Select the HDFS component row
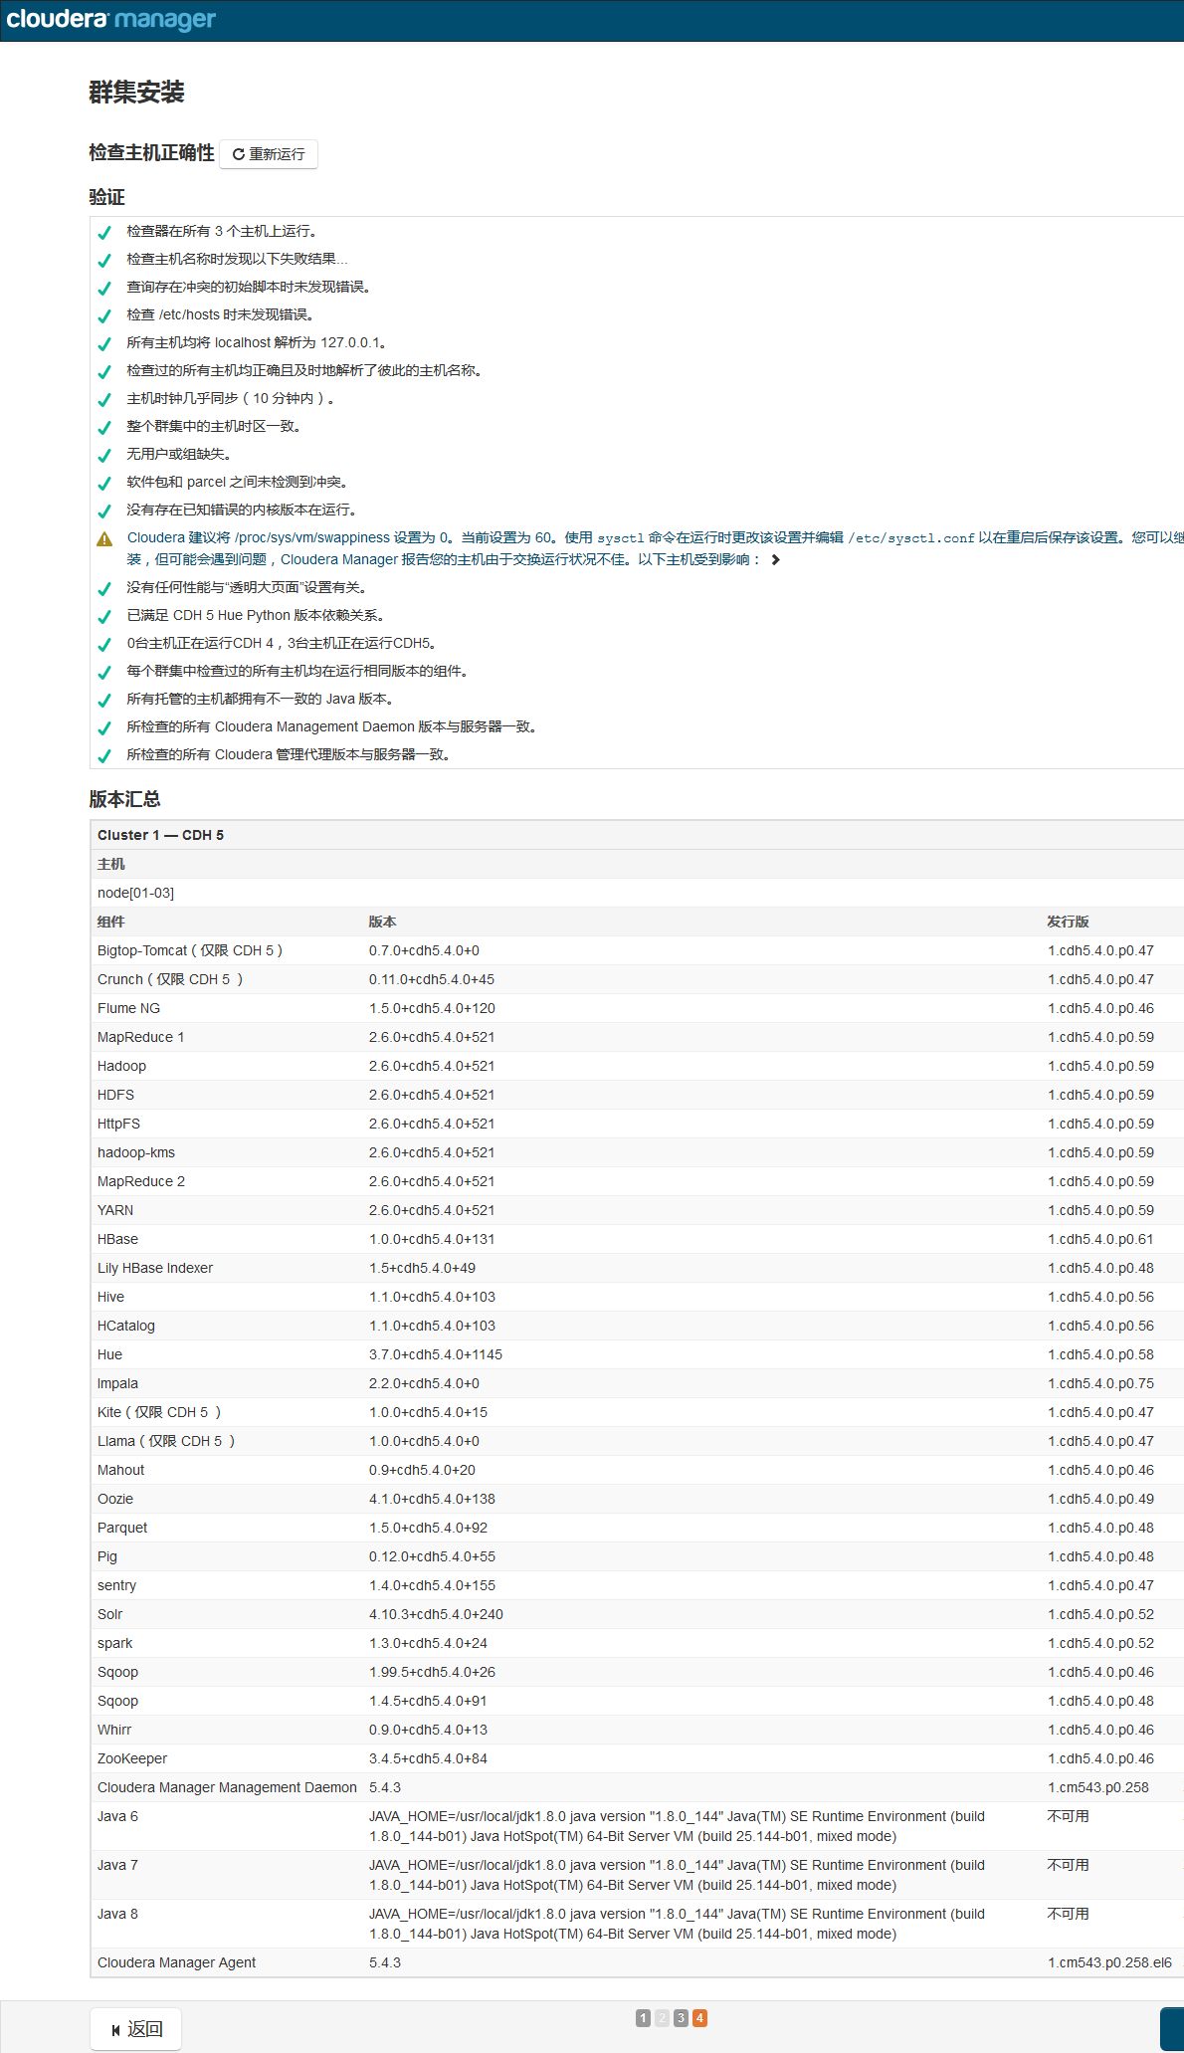 click(x=637, y=1095)
